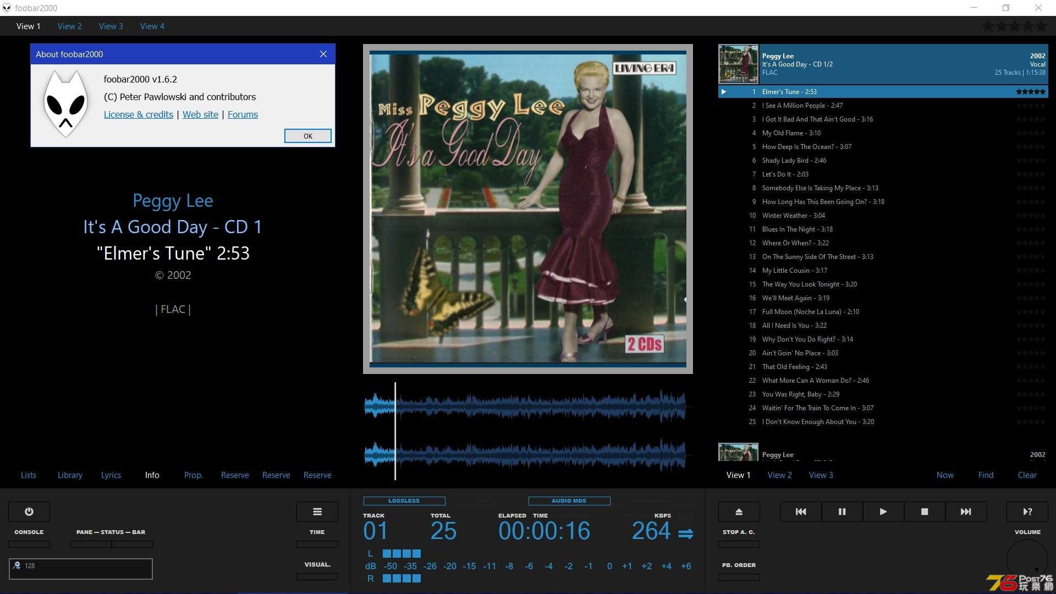Switch to View 4 in top bar

152,26
